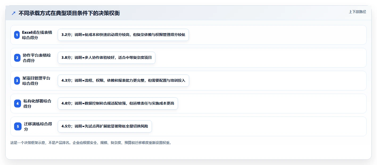Screen dimensions: 377x165
Task: Open the 4.5分 先试点再扩展 description box
Action: tap(105, 126)
